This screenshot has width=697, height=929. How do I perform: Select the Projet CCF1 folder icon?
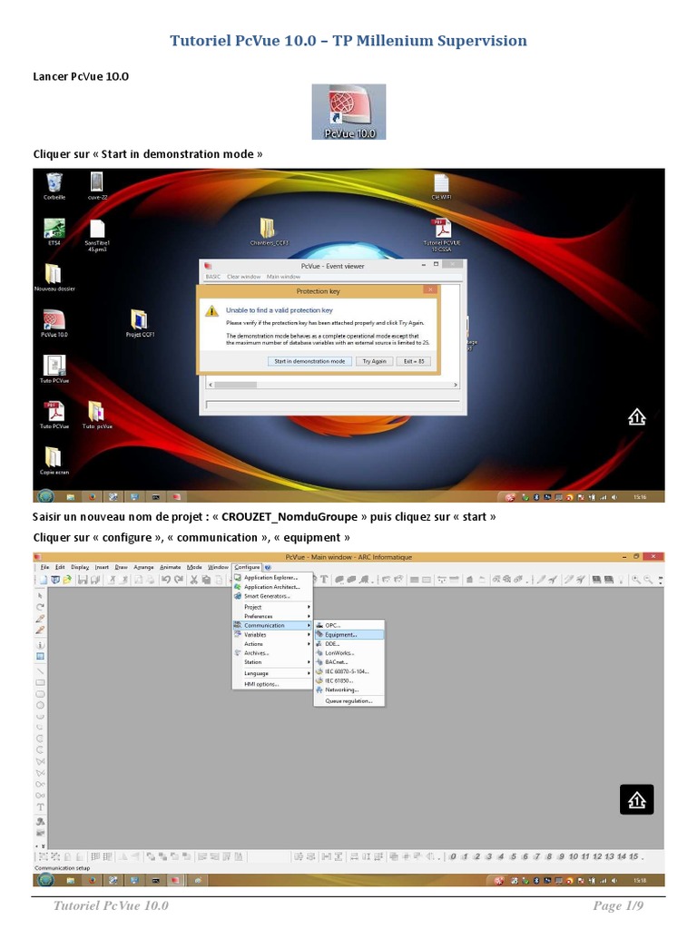[140, 324]
